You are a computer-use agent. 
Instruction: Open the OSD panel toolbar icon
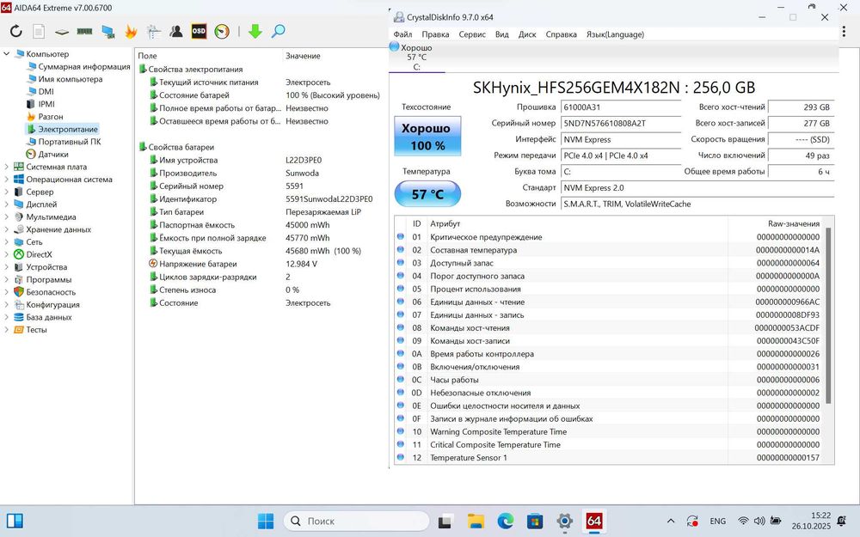pyautogui.click(x=199, y=31)
